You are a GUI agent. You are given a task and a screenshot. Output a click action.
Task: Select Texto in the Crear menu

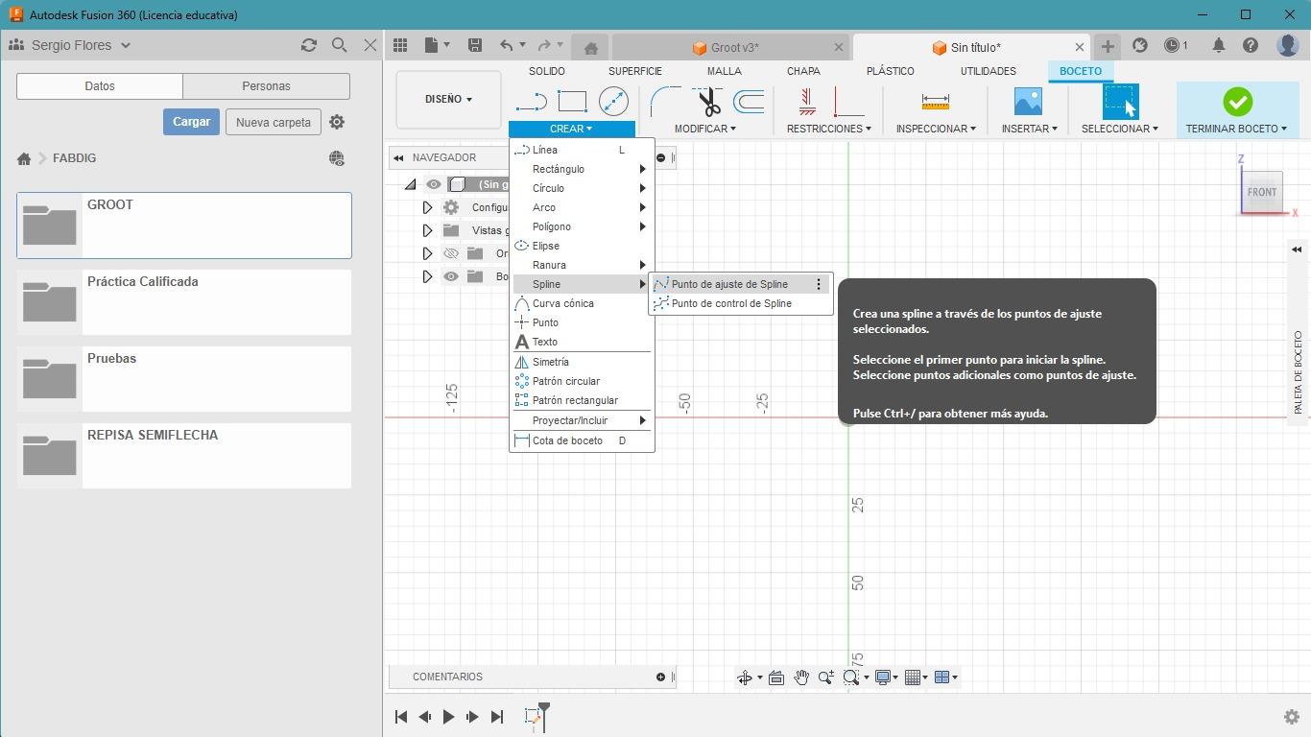click(x=582, y=342)
